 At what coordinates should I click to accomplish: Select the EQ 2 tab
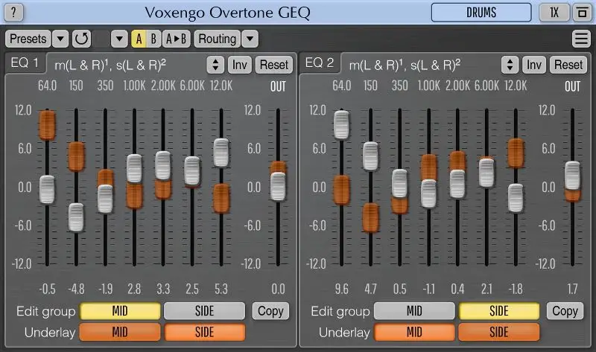(x=320, y=64)
